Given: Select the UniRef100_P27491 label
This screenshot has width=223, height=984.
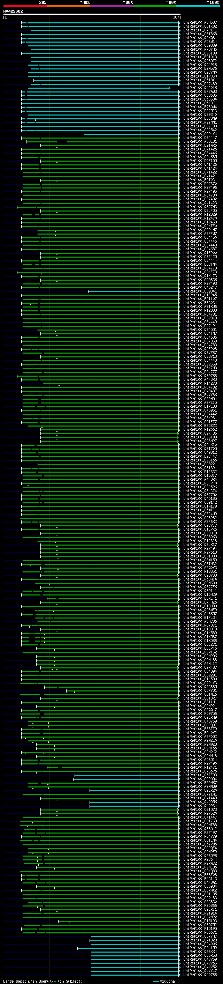Looking at the screenshot, I should coord(200,326).
